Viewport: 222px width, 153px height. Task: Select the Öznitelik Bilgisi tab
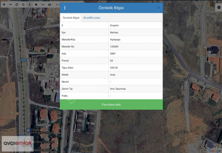click(x=71, y=18)
